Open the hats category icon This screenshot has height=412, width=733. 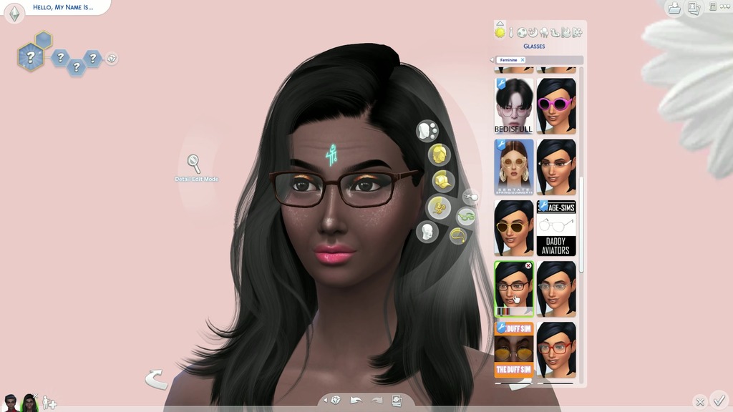tap(442, 180)
